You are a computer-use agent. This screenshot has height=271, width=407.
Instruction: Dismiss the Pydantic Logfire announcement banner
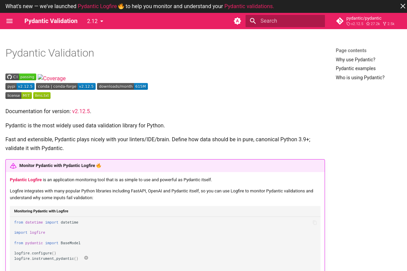point(402,6)
